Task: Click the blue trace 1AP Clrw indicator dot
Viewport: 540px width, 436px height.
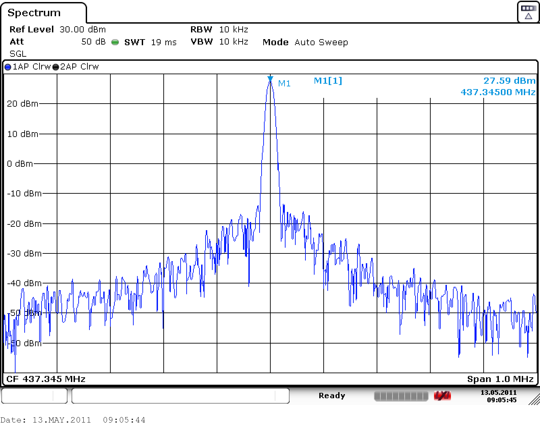Action: [x=8, y=67]
